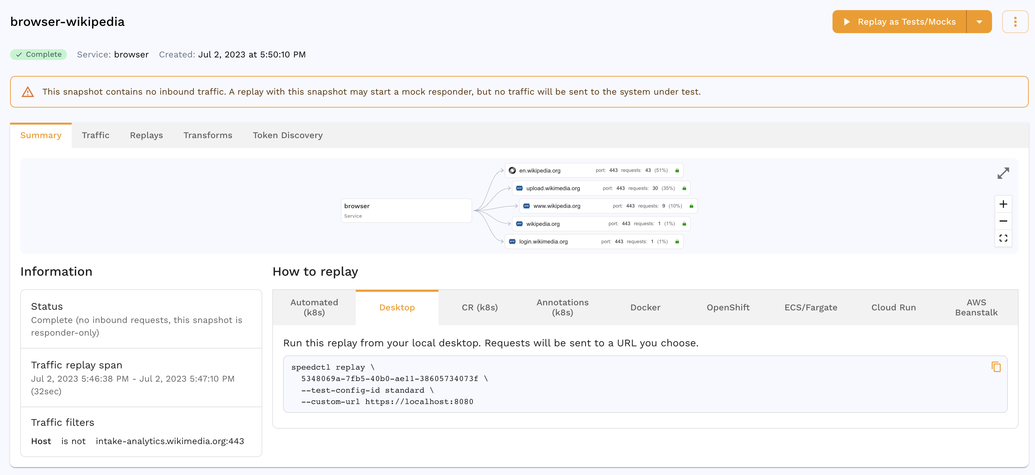Image resolution: width=1035 pixels, height=475 pixels.
Task: Click the created date Jul 2, 2023 at 5:50:10 PM
Action: pyautogui.click(x=252, y=55)
